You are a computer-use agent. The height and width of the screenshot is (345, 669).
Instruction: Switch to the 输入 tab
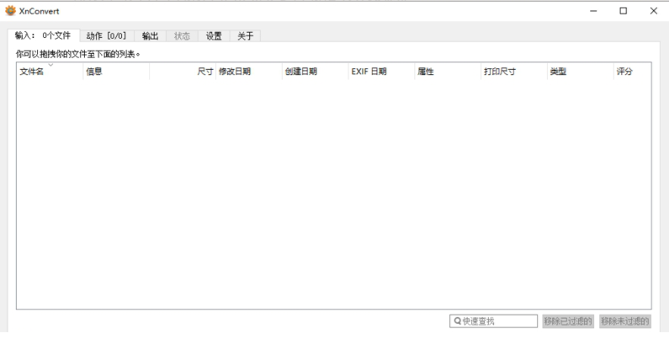(43, 36)
